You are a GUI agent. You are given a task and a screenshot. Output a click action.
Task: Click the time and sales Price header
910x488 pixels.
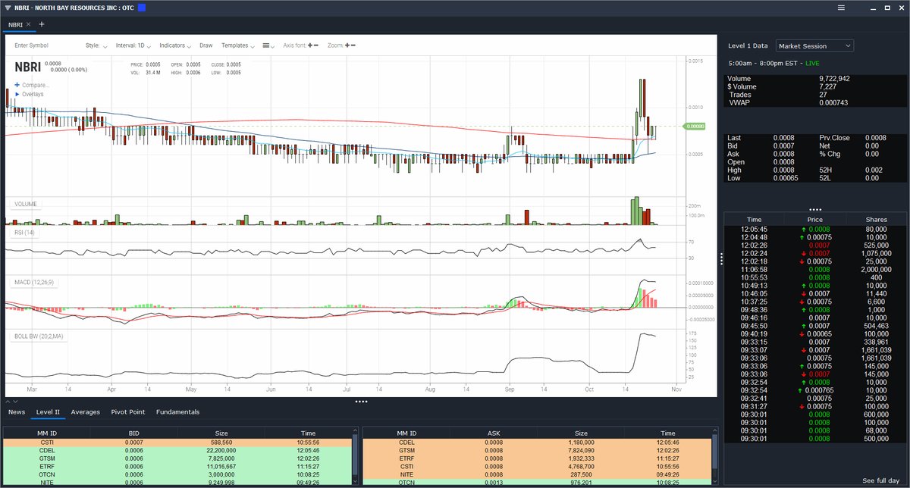point(815,219)
